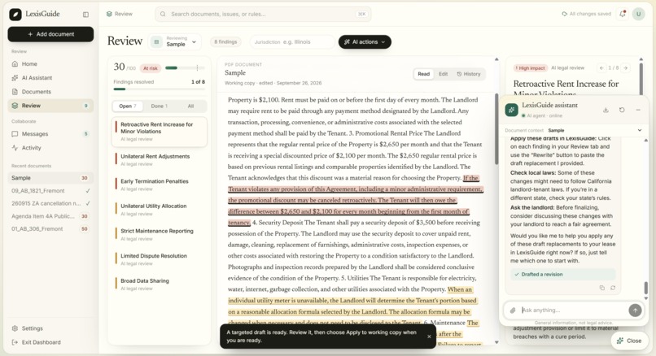
Task: Open Messages in the sidebar
Action: 50,134
